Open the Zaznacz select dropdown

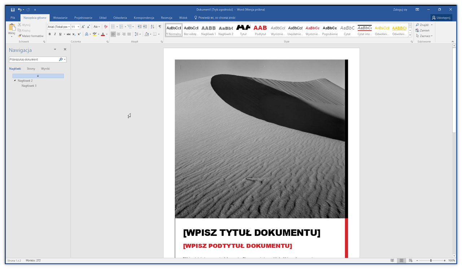point(424,36)
